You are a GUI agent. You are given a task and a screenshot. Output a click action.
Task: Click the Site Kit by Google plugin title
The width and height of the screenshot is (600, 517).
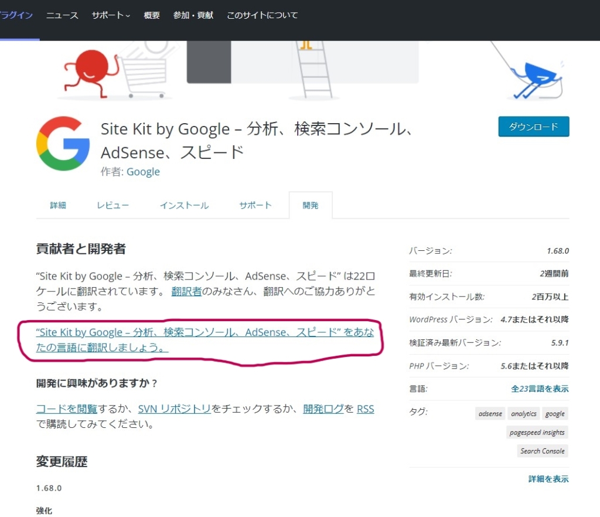(x=257, y=141)
